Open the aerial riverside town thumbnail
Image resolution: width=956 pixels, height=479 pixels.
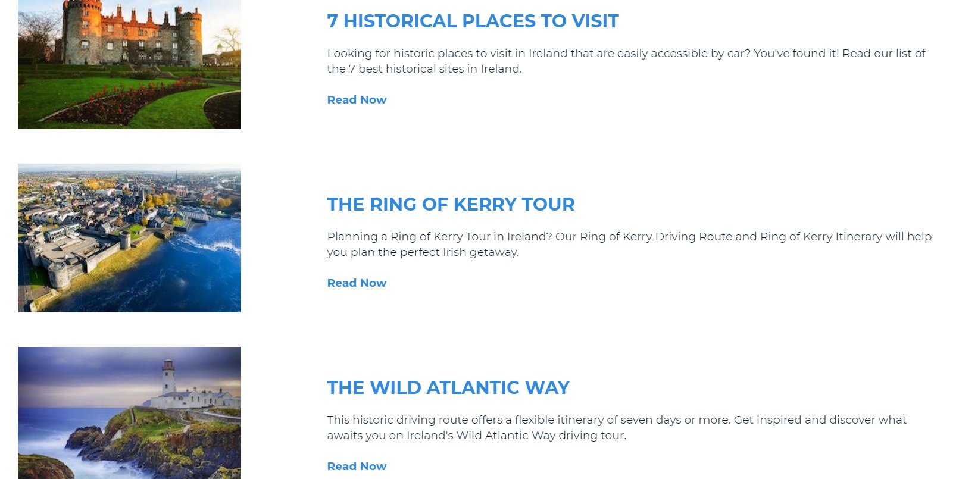pyautogui.click(x=129, y=238)
